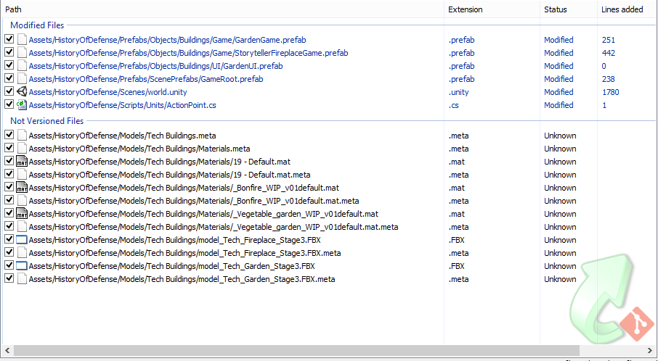Click the FBX icon for model_Tech_Fireplace_Stage3.FBX
The height and width of the screenshot is (361, 658).
22,240
